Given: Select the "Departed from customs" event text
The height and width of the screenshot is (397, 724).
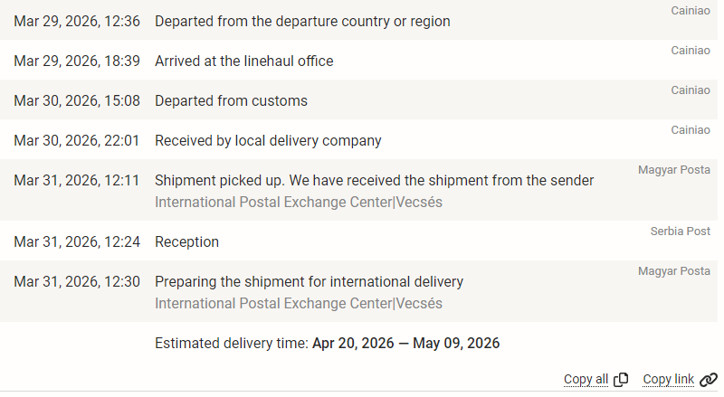Looking at the screenshot, I should coord(231,101).
